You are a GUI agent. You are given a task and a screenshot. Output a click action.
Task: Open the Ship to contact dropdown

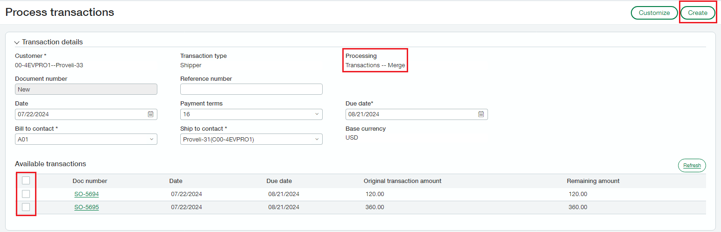point(251,139)
